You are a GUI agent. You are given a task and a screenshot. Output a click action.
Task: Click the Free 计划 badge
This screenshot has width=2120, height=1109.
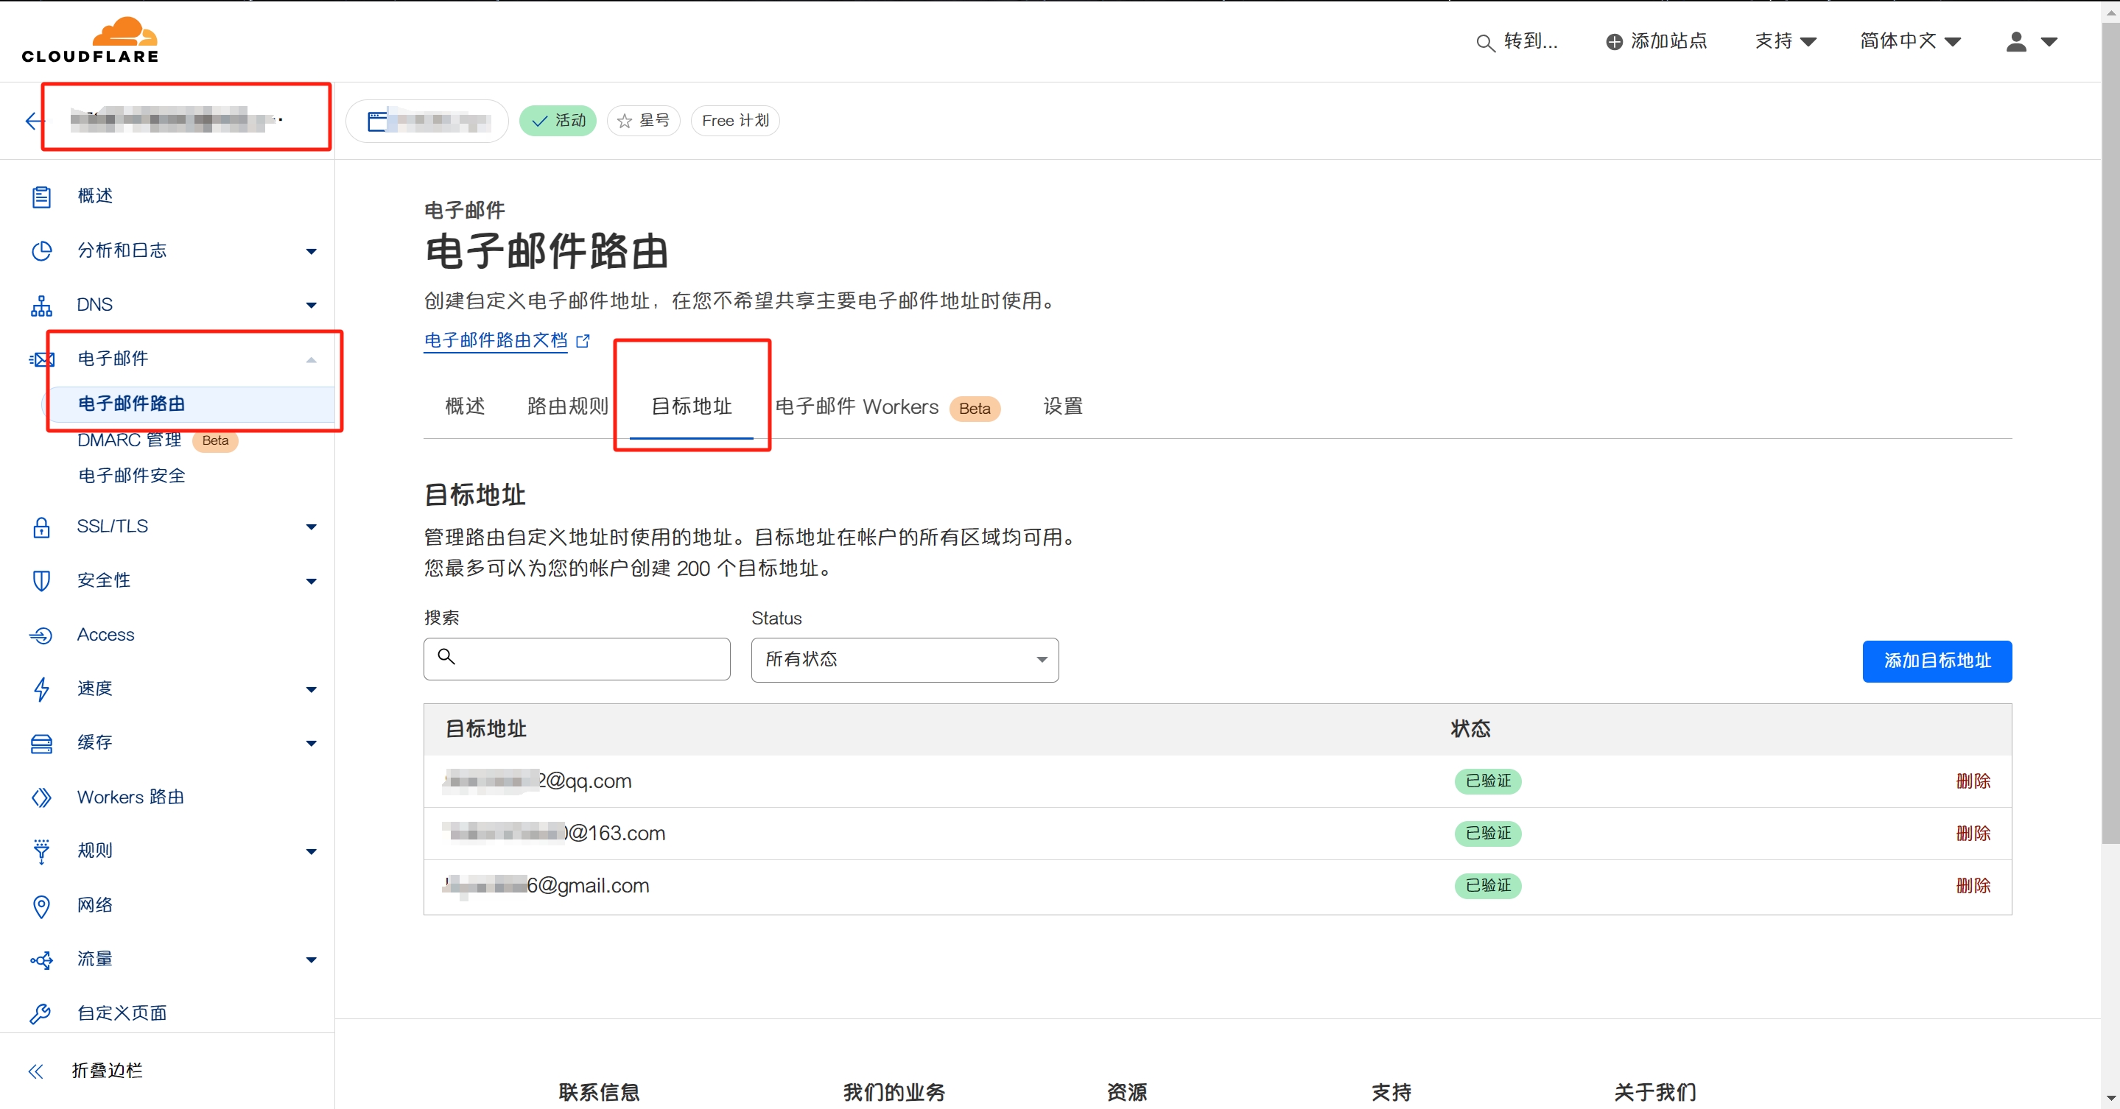[735, 121]
